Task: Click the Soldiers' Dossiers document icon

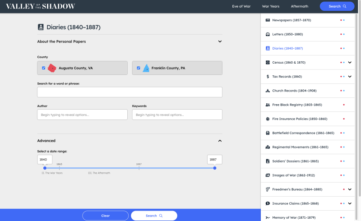Action: tap(268, 161)
